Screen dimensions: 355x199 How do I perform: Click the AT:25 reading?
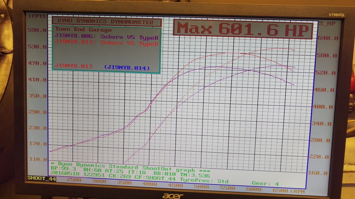(x=114, y=171)
